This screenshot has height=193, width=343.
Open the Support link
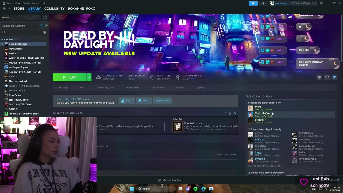[x=200, y=88]
